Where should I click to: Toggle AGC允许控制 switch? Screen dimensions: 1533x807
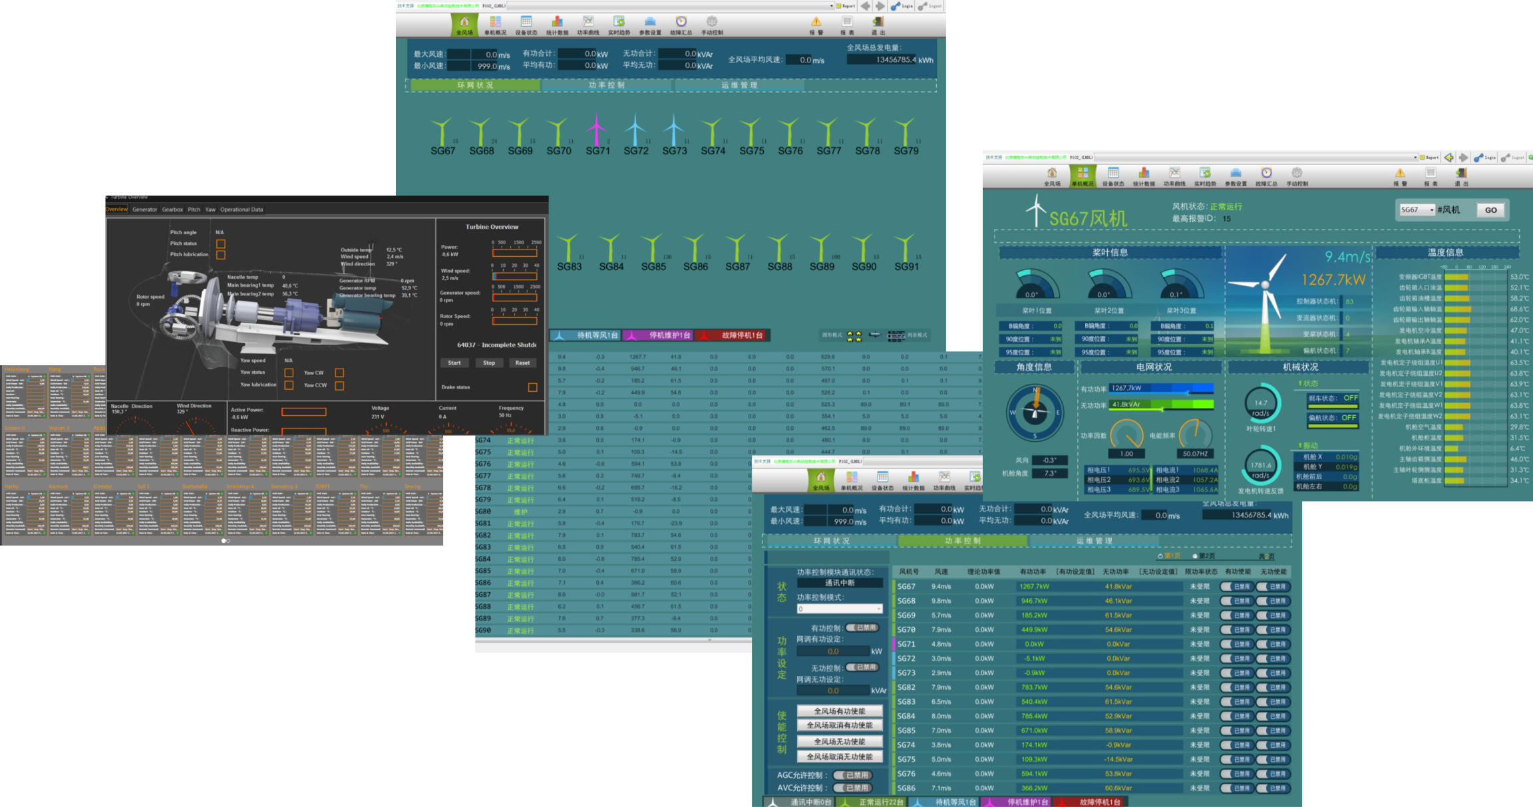tap(852, 775)
